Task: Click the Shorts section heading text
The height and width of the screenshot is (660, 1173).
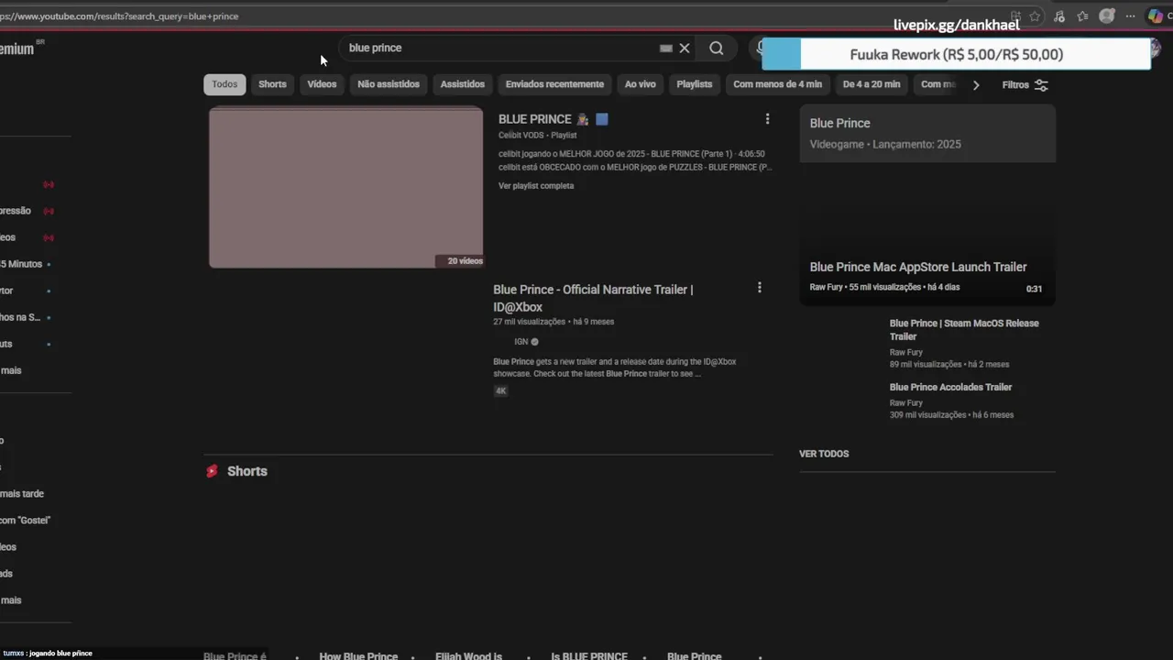Action: [247, 471]
